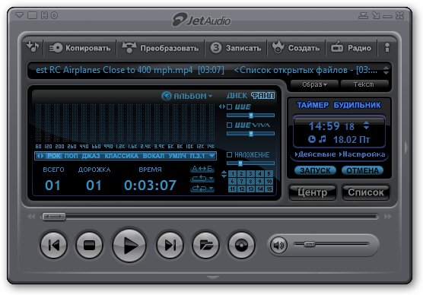Open Создать disc burning tool

296,47
